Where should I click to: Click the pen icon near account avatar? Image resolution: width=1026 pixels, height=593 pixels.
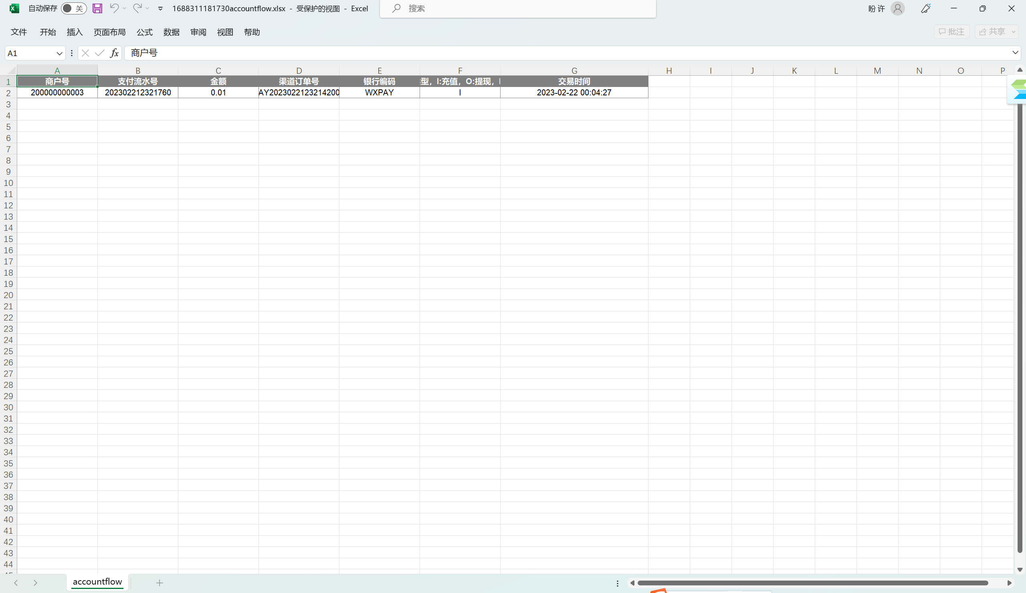[x=926, y=8]
